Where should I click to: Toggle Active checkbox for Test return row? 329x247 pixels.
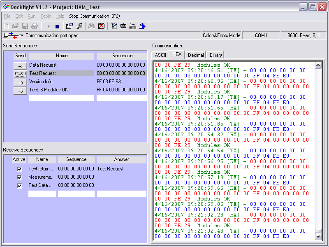coord(19,169)
